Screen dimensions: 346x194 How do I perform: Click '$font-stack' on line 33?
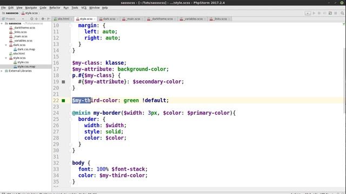128,169
